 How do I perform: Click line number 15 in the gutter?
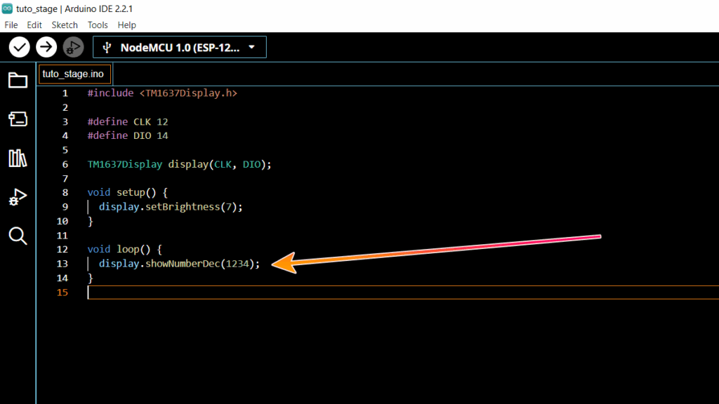tap(62, 292)
